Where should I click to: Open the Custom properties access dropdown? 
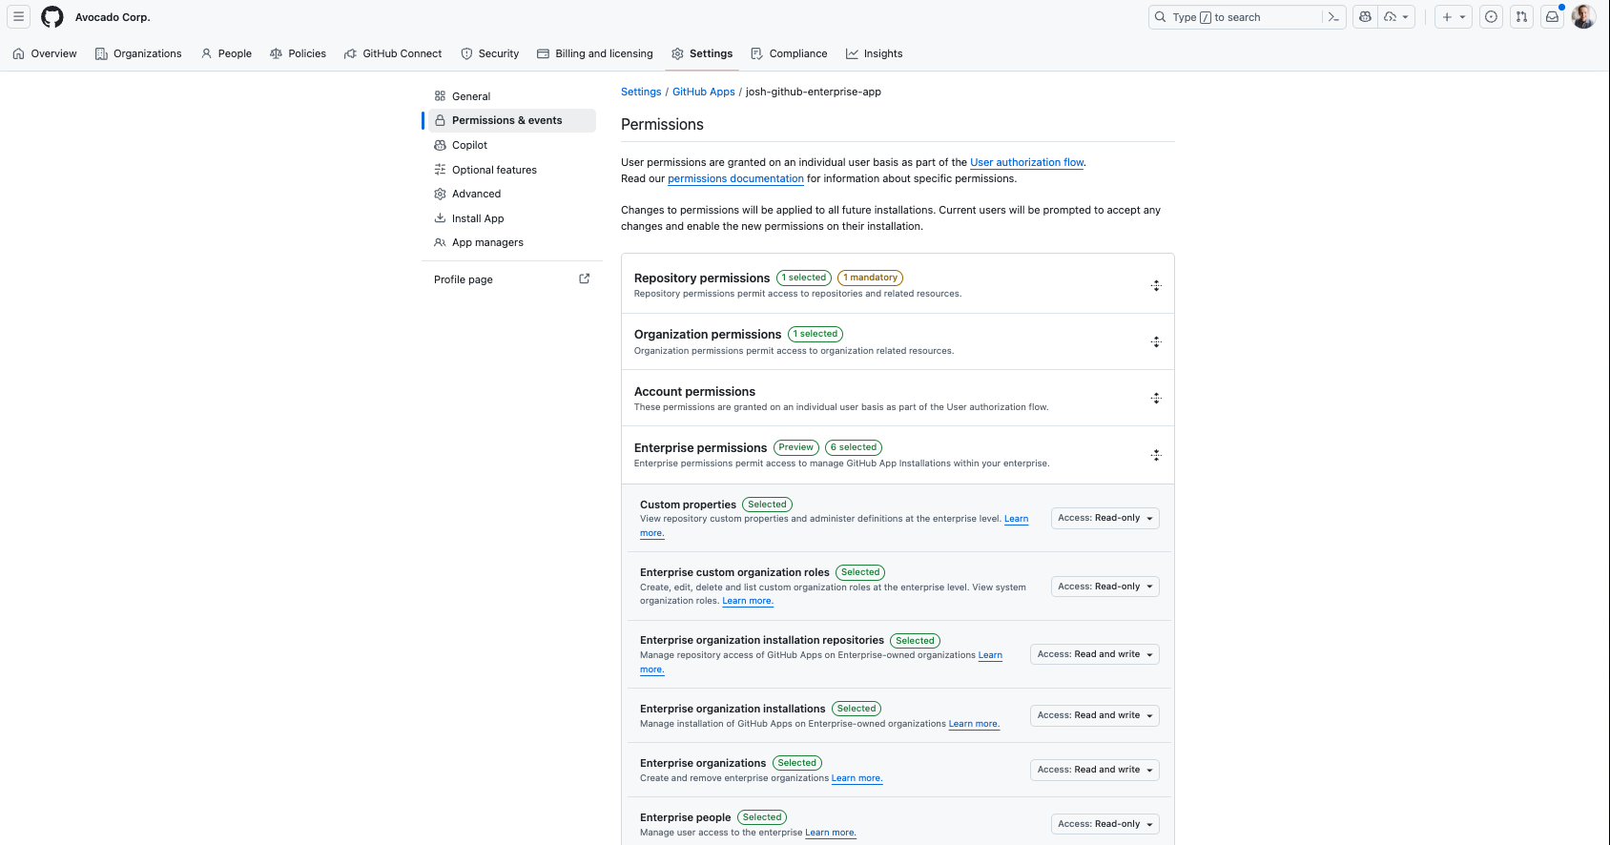click(x=1105, y=518)
